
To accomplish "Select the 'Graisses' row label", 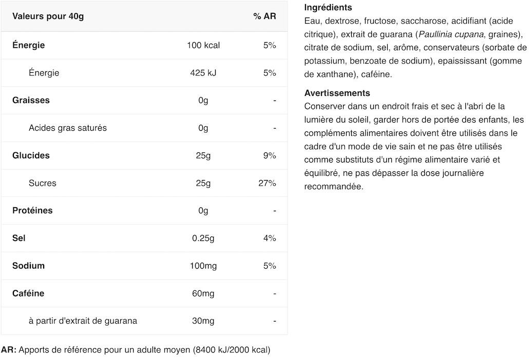I will (x=31, y=100).
